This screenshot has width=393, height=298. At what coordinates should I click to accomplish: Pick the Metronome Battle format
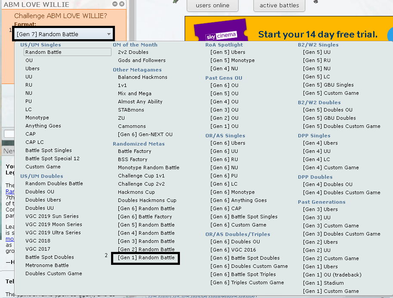point(47,265)
